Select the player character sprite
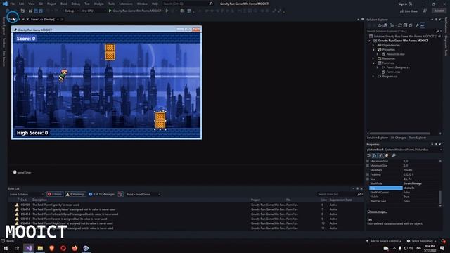450x253 pixels. point(63,75)
